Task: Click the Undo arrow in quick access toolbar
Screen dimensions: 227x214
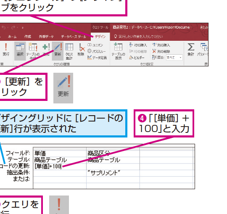Action: [x=4, y=27]
